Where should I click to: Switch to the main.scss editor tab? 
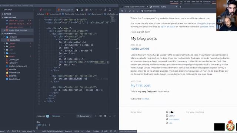point(46,10)
